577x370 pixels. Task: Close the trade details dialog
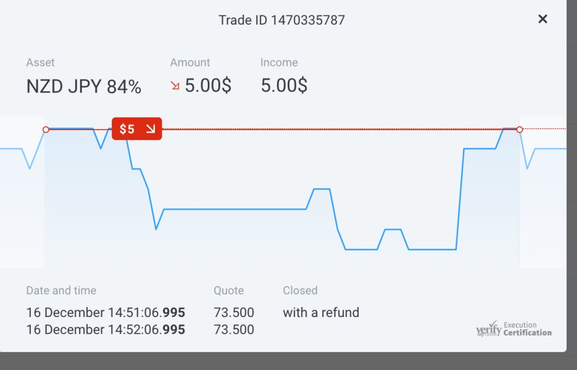542,19
